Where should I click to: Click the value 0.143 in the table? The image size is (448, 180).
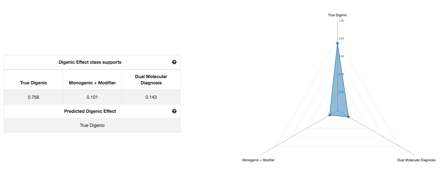click(x=151, y=97)
